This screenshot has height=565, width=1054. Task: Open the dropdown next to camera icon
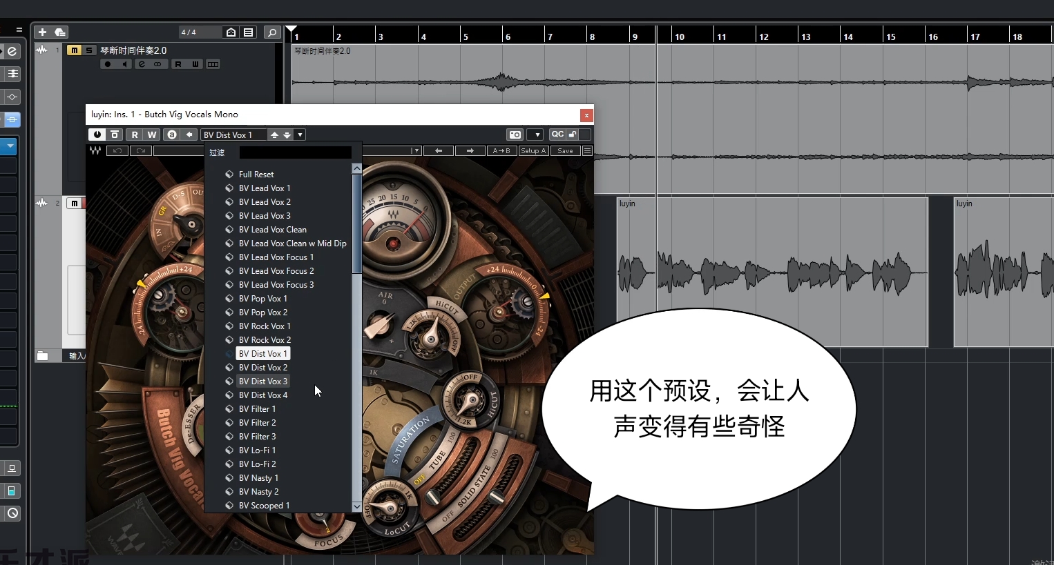536,135
